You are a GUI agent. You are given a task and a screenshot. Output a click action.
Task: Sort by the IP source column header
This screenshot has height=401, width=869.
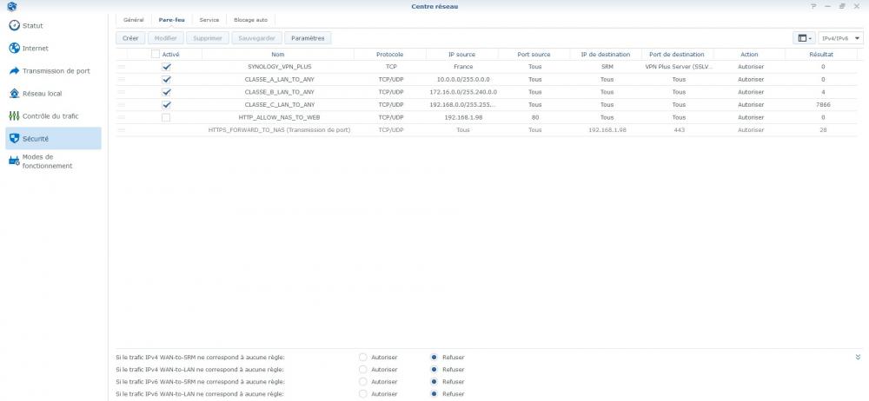(x=461, y=55)
